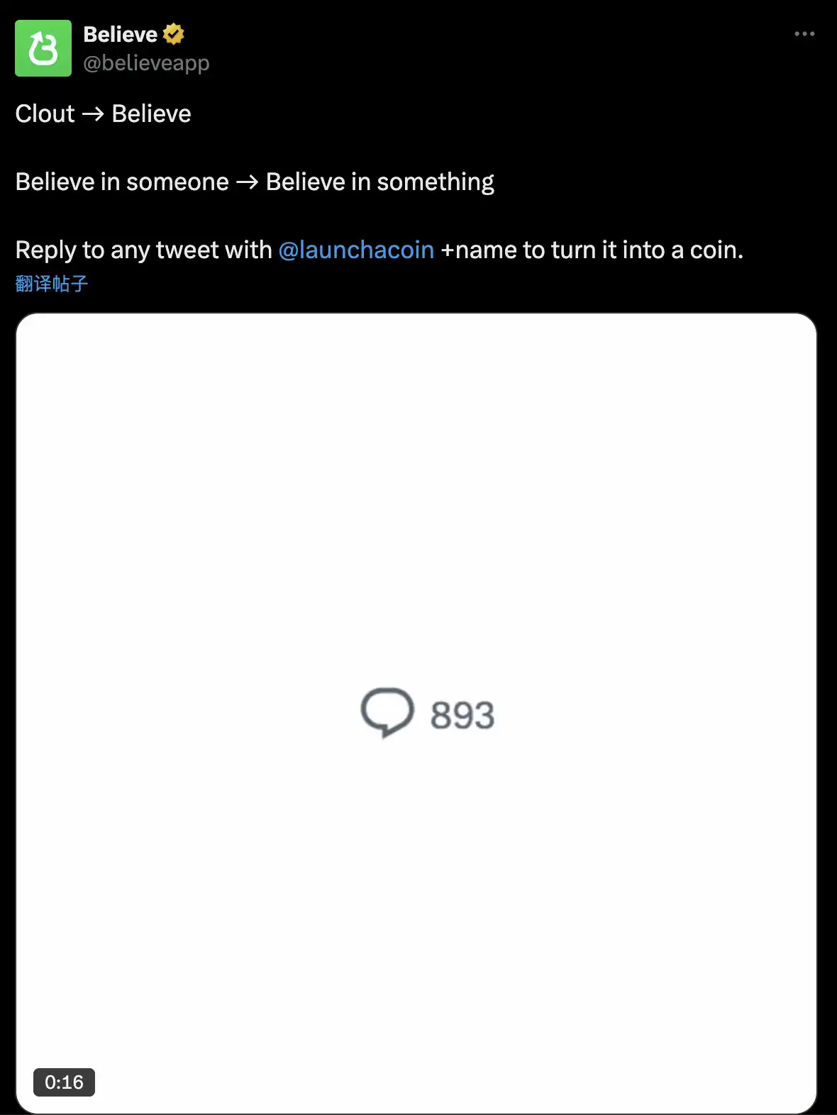The height and width of the screenshot is (1115, 837).
Task: Click the text "Reply to any tweet with"
Action: [143, 250]
